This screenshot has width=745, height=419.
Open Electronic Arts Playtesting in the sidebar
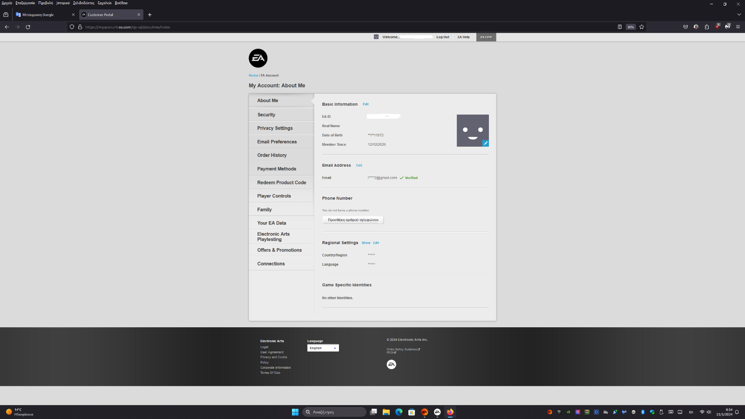(x=281, y=237)
